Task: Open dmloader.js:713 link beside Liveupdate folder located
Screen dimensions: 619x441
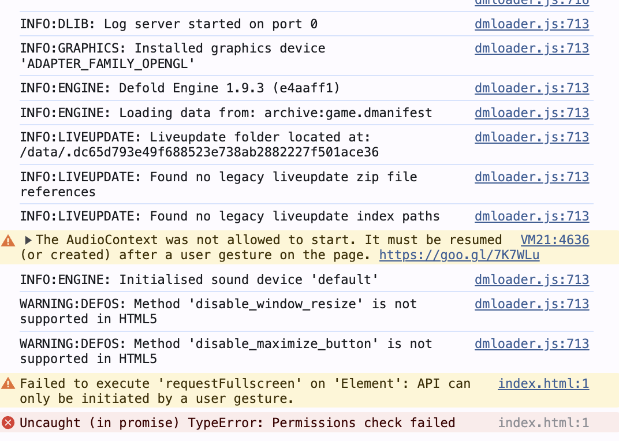Action: coord(532,137)
